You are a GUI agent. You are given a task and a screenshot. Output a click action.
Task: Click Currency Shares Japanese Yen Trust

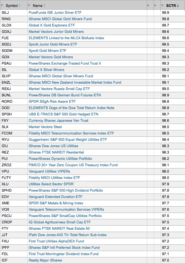(x=59, y=121)
